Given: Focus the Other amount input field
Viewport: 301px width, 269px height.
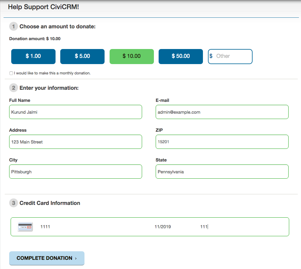Looking at the screenshot, I should (x=230, y=56).
